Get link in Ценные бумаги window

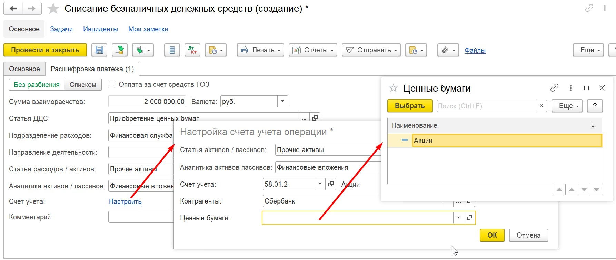[554, 88]
